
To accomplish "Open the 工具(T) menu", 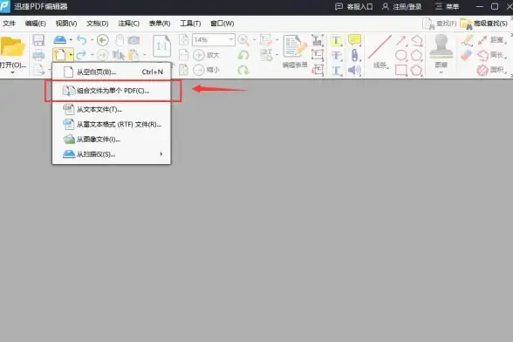I will click(190, 24).
